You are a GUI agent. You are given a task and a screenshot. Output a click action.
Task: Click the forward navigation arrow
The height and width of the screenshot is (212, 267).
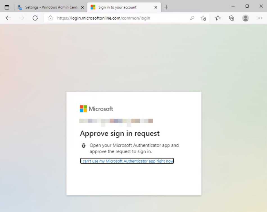pyautogui.click(x=21, y=18)
